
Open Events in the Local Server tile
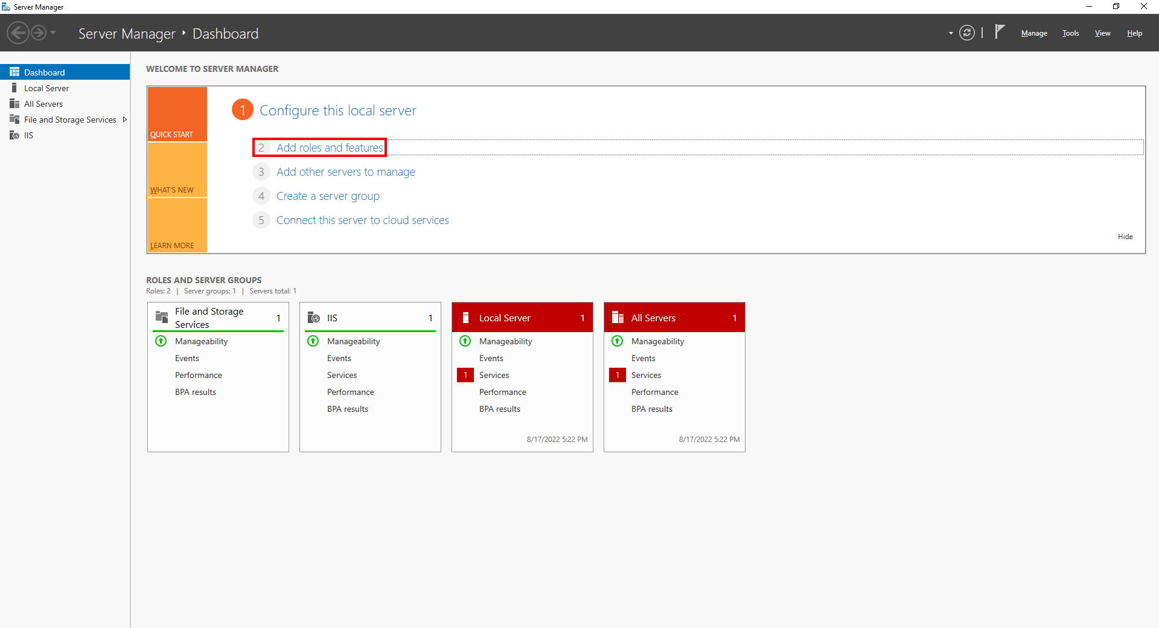491,358
